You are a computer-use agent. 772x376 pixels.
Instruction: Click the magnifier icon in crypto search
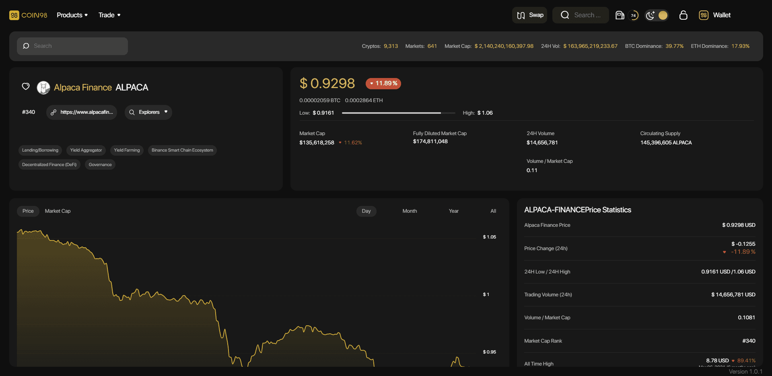point(26,46)
